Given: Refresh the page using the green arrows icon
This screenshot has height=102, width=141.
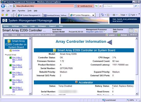Looking at the screenshot, I should 96,6.
